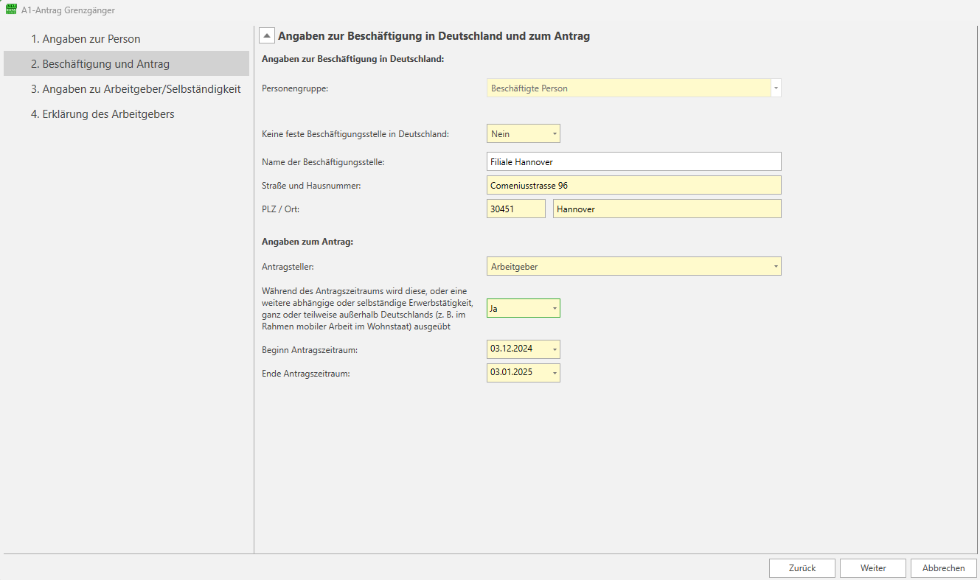980x580 pixels.
Task: Open step 1 Angaben zur Person
Action: pos(86,39)
